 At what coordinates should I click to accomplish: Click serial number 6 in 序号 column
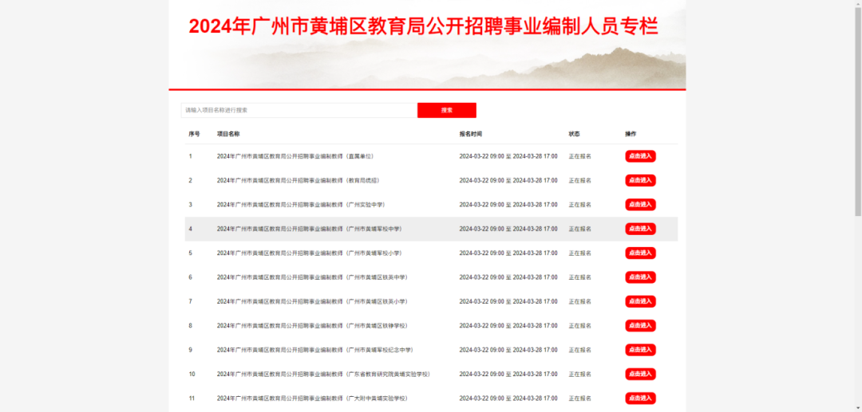tap(191, 277)
